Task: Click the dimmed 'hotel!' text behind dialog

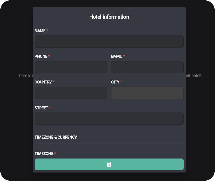Action: pyautogui.click(x=196, y=76)
